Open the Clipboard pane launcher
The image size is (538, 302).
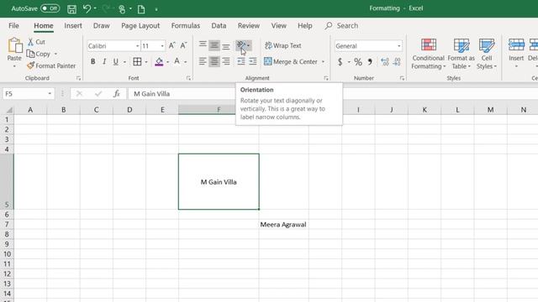pyautogui.click(x=78, y=78)
